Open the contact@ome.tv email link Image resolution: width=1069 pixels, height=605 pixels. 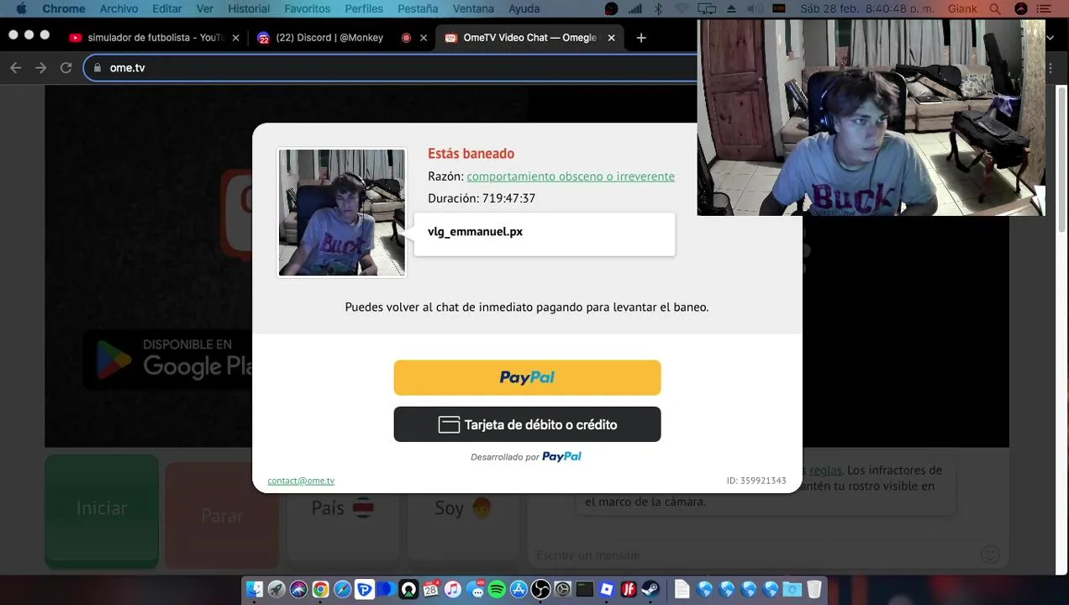(x=301, y=481)
